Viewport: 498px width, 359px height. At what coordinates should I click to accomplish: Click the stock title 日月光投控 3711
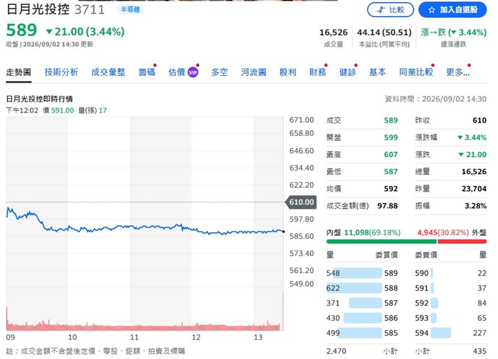pyautogui.click(x=55, y=9)
